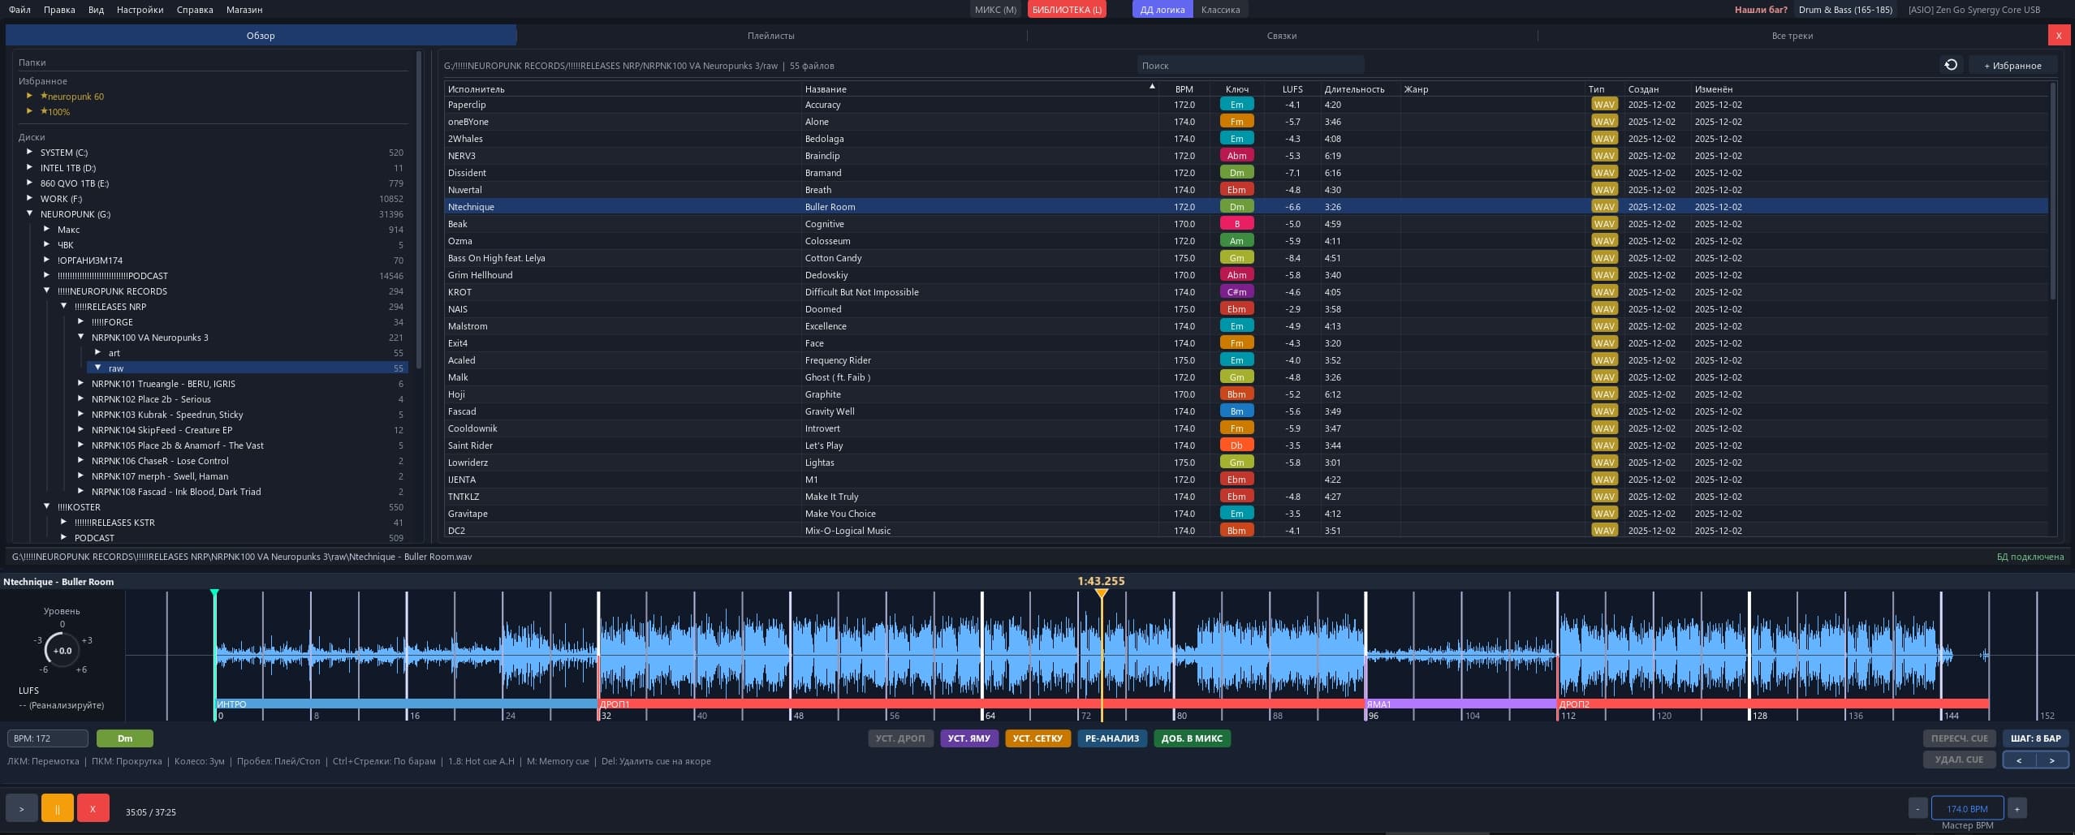Click the РЕ-АНАЛИЗ button
2075x835 pixels.
[1112, 738]
